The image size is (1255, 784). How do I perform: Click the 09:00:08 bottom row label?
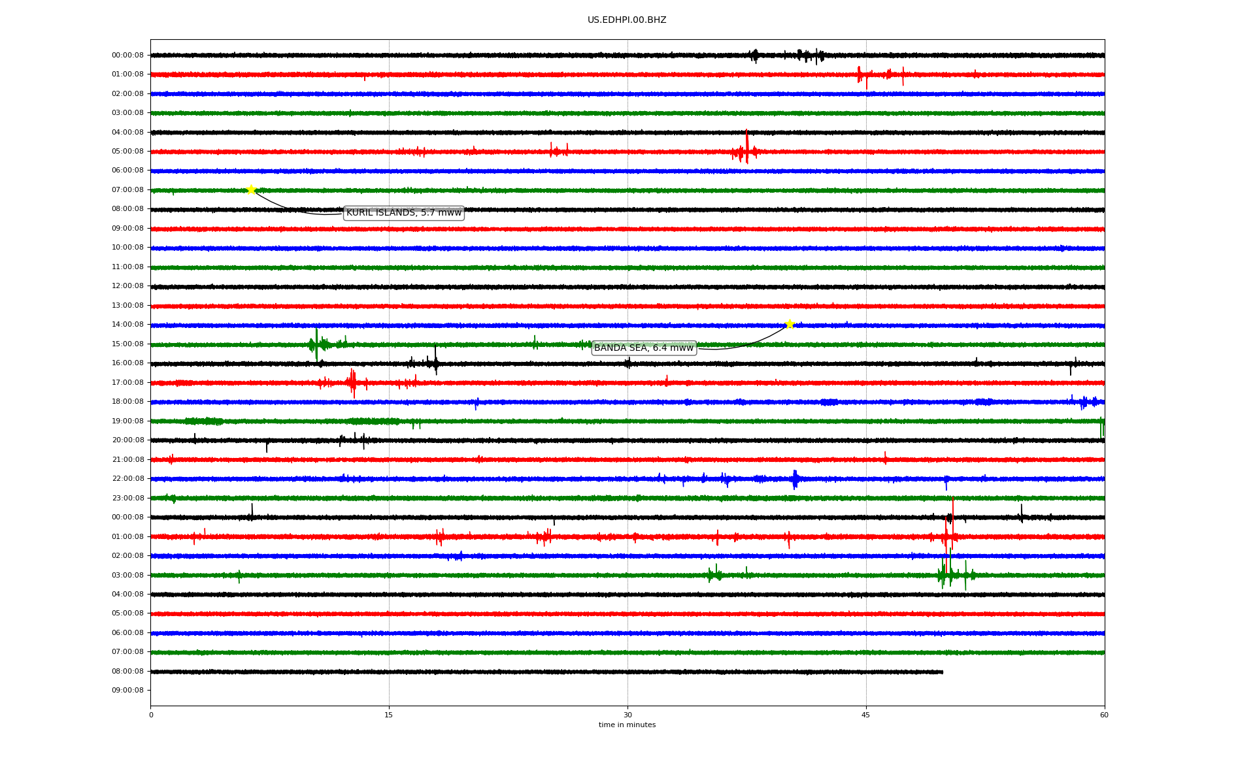pyautogui.click(x=127, y=691)
